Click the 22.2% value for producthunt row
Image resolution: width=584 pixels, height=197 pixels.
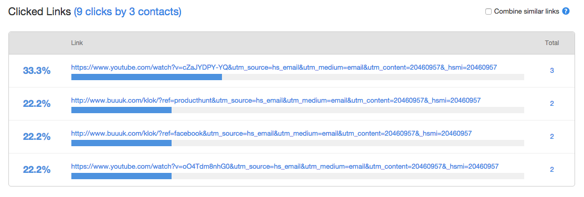(x=37, y=104)
